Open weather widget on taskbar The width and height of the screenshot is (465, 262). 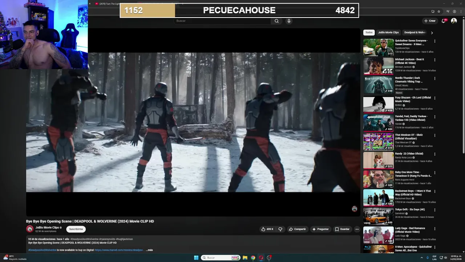point(15,258)
